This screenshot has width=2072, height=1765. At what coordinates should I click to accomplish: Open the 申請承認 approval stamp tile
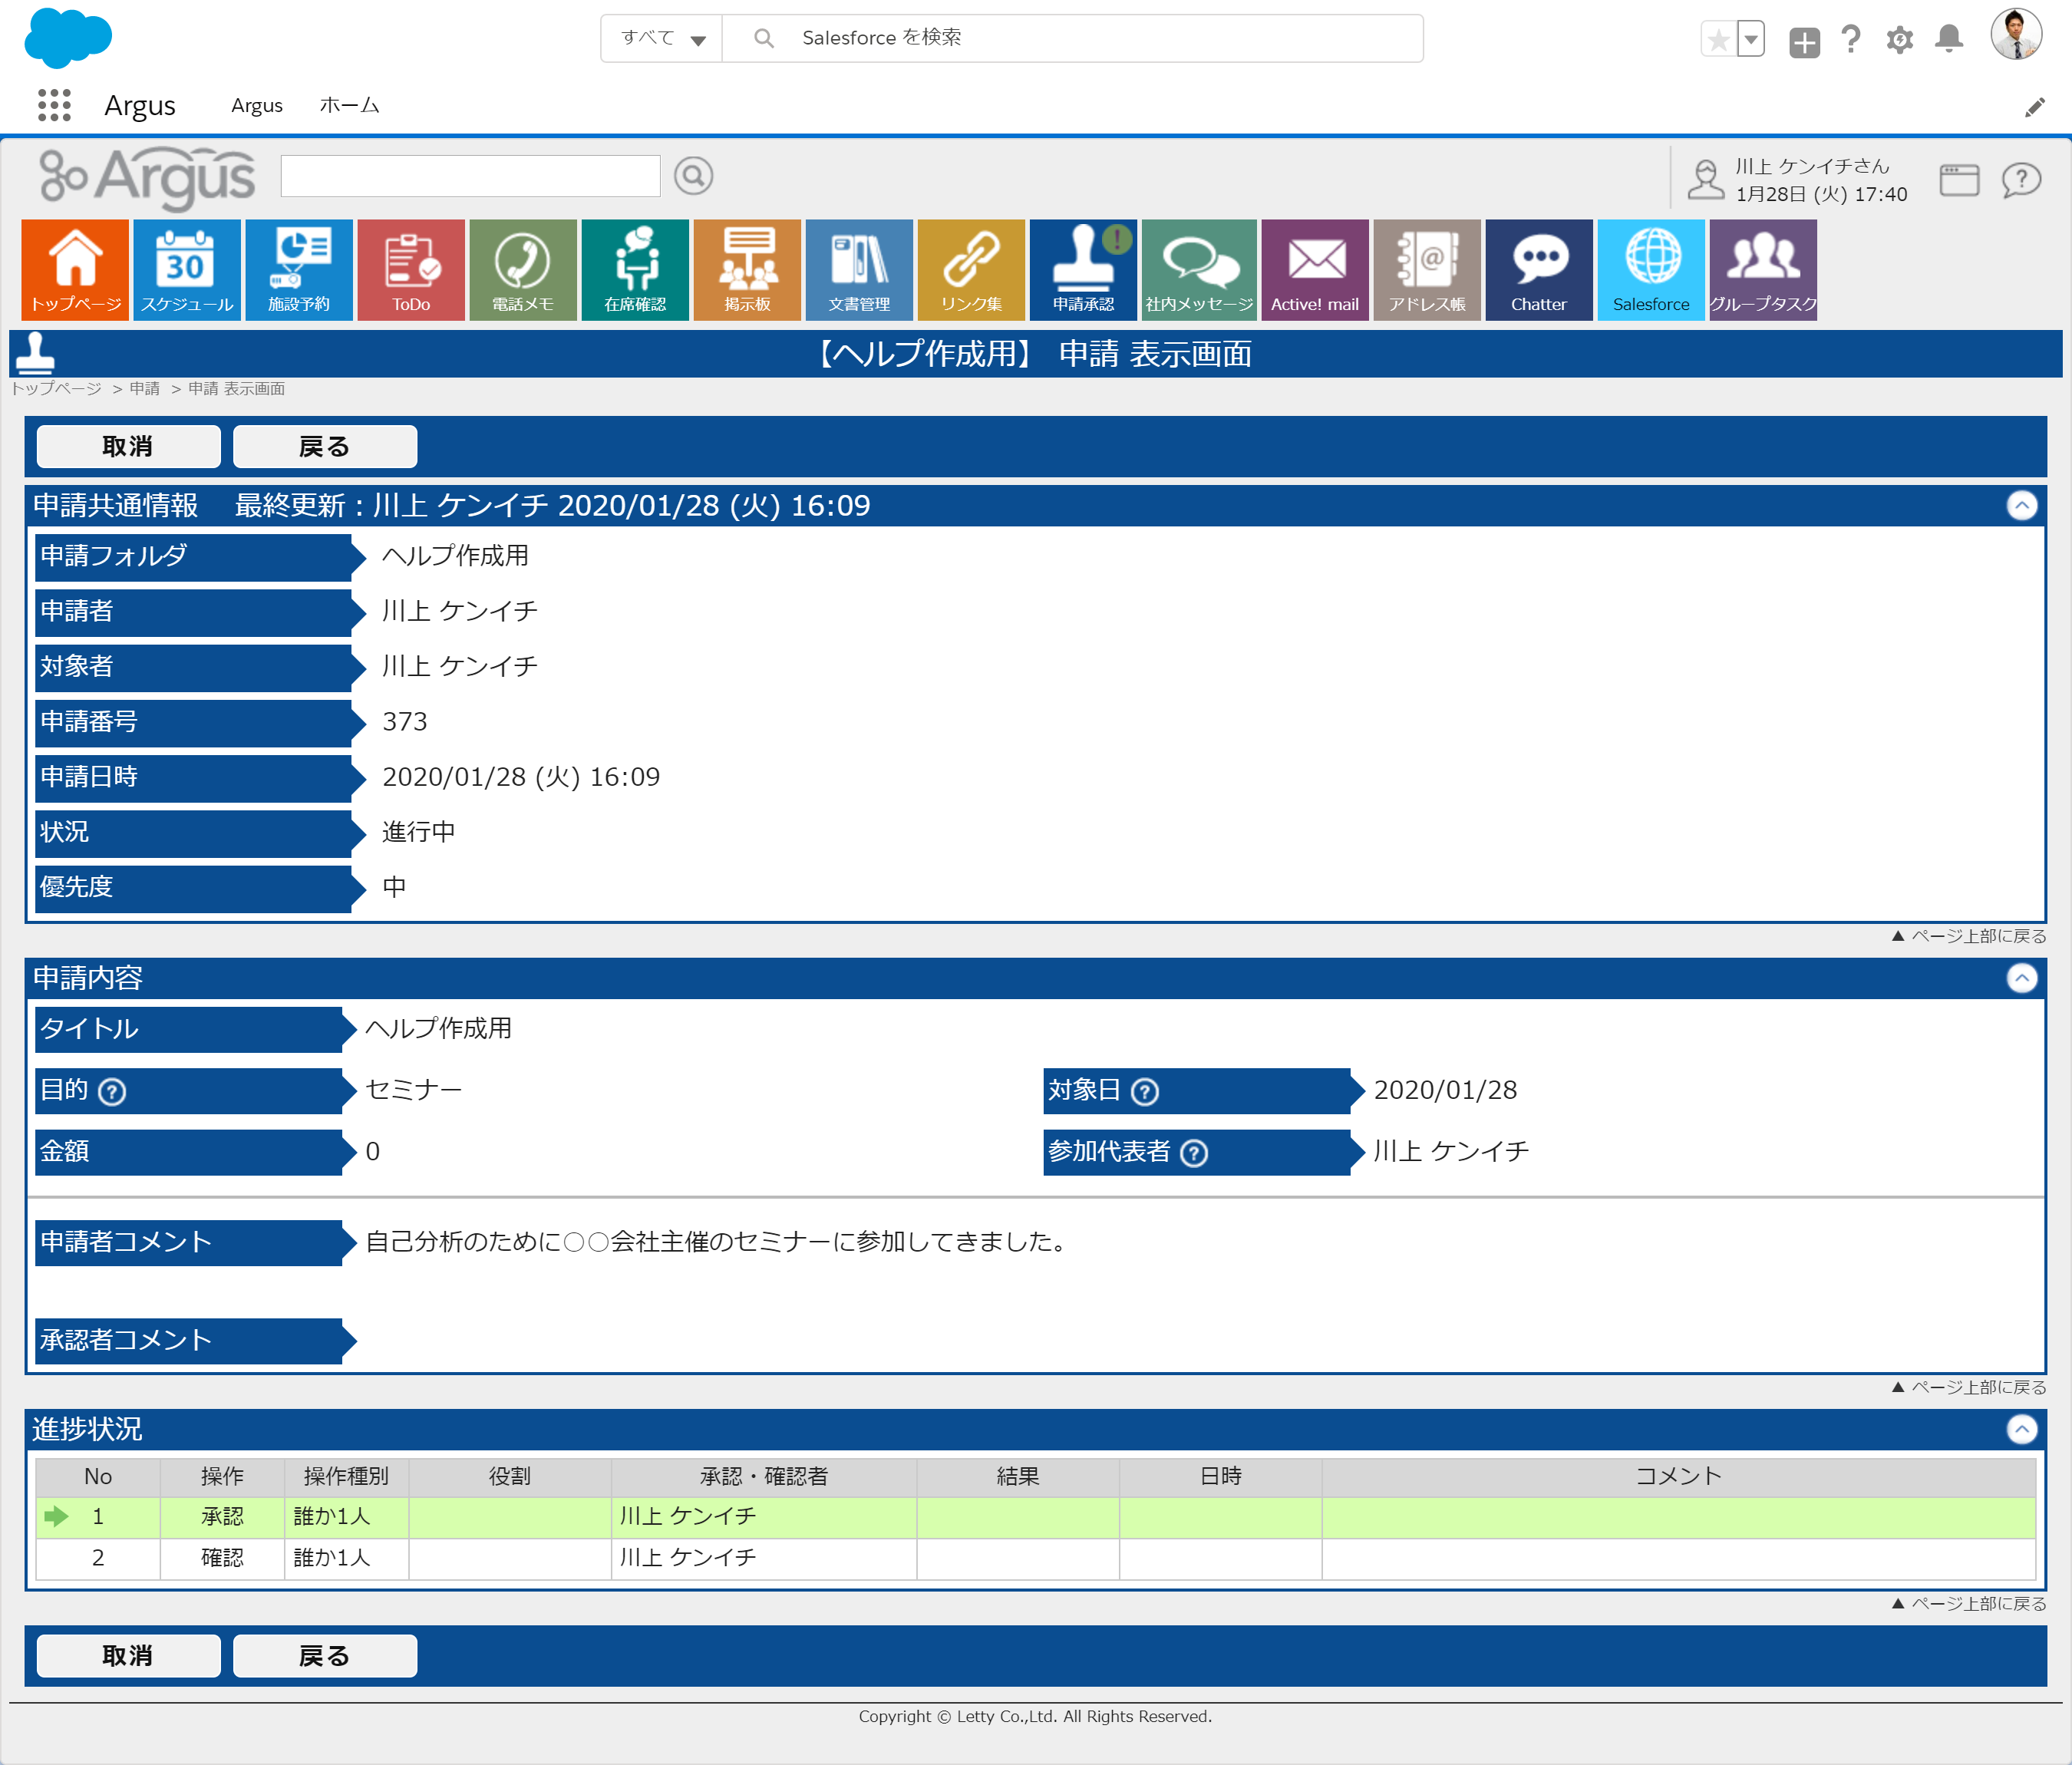[x=1083, y=269]
